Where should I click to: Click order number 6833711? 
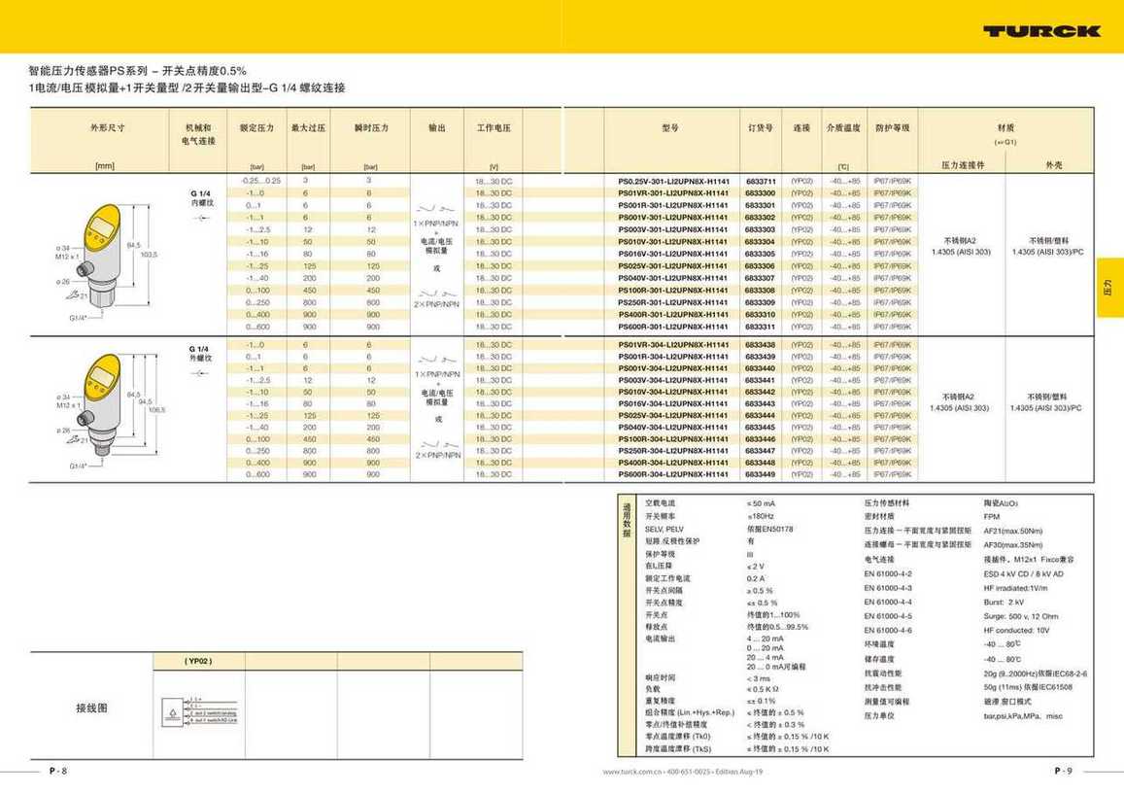pos(761,182)
